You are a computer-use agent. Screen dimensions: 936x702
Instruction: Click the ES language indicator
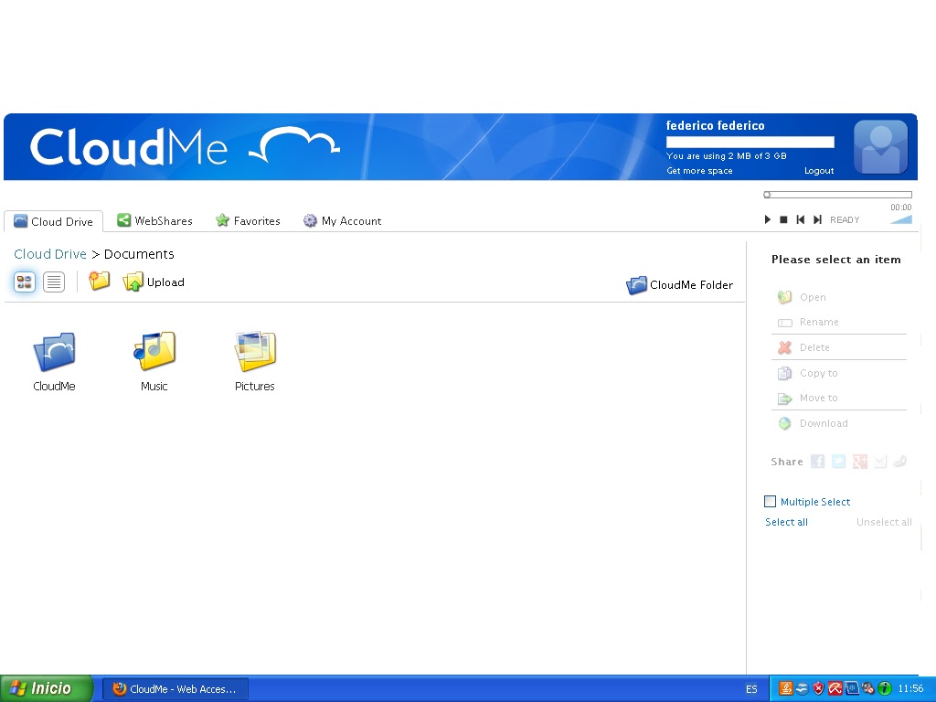click(751, 689)
